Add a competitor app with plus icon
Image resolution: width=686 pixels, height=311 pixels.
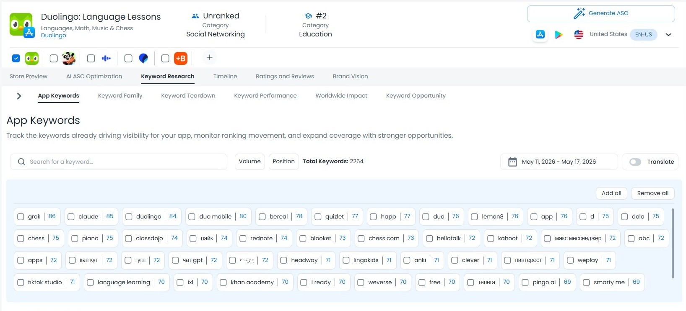tap(210, 57)
